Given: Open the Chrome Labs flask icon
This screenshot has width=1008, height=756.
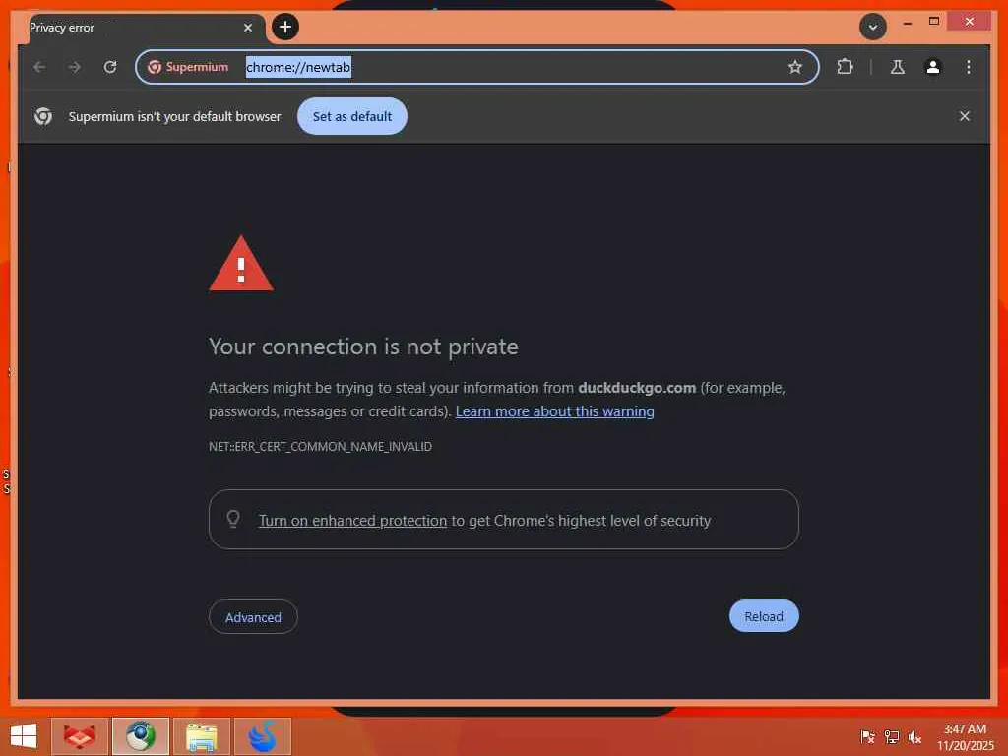Looking at the screenshot, I should (x=898, y=67).
